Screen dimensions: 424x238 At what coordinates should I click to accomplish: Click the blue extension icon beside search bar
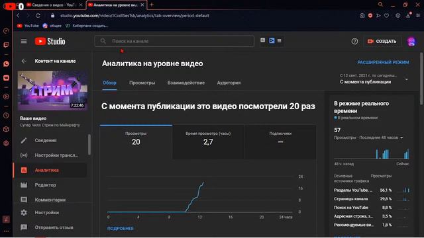tap(272, 40)
